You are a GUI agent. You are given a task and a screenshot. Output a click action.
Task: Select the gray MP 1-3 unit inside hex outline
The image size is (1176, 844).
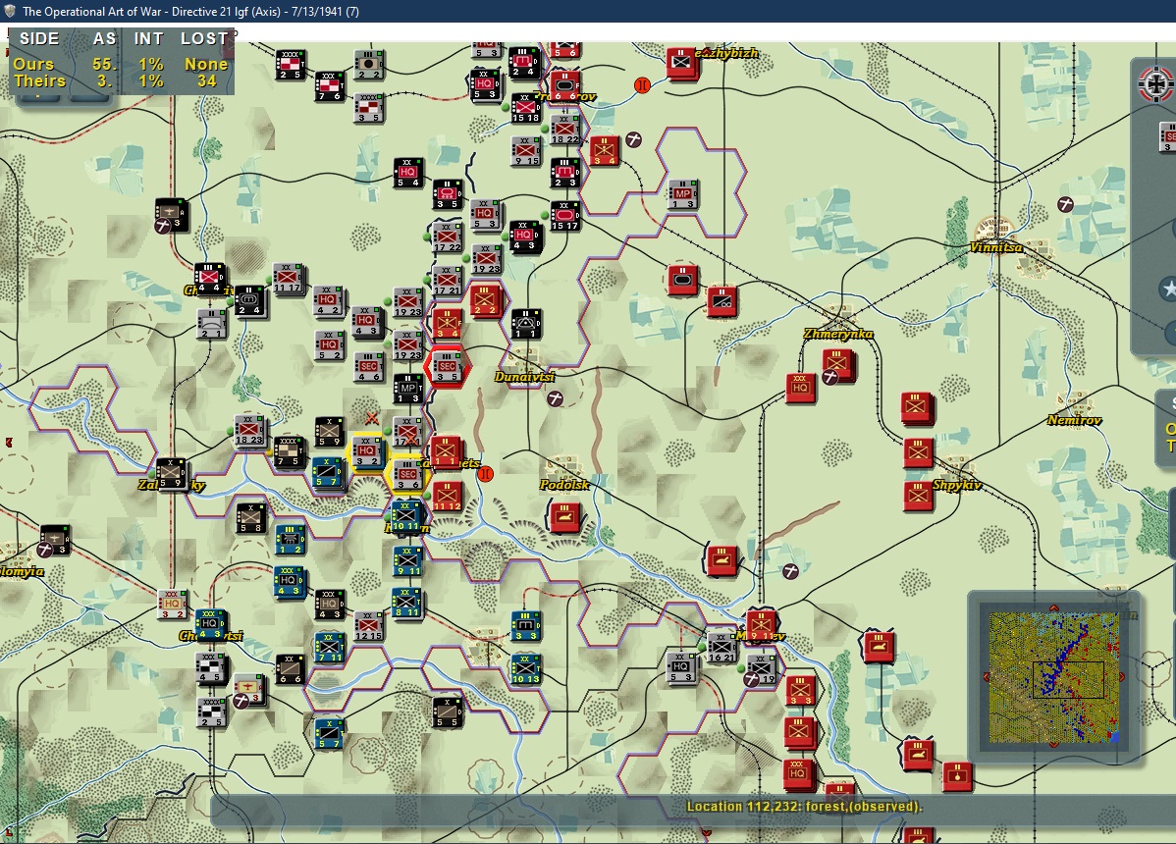point(683,194)
